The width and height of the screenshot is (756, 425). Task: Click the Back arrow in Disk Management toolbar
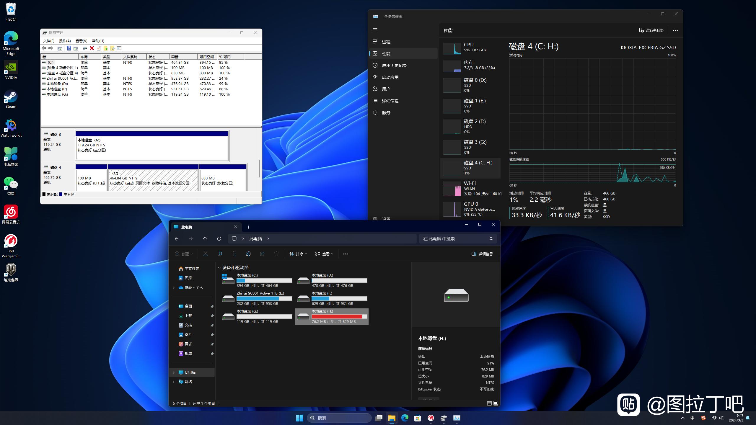44,48
